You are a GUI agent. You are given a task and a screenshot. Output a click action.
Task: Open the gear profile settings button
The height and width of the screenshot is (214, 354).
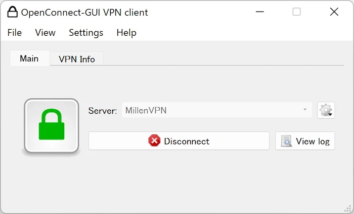coord(326,110)
